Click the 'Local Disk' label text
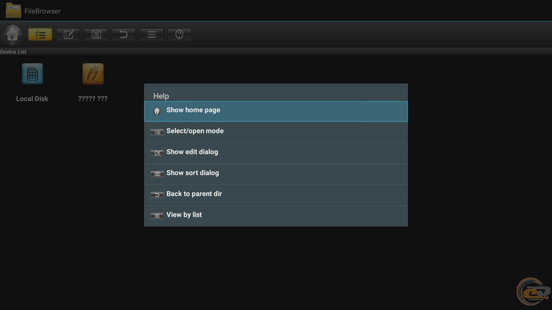 pos(32,99)
